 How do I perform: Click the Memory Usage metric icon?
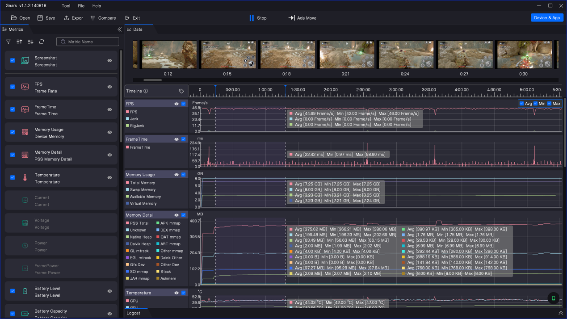pyautogui.click(x=25, y=133)
